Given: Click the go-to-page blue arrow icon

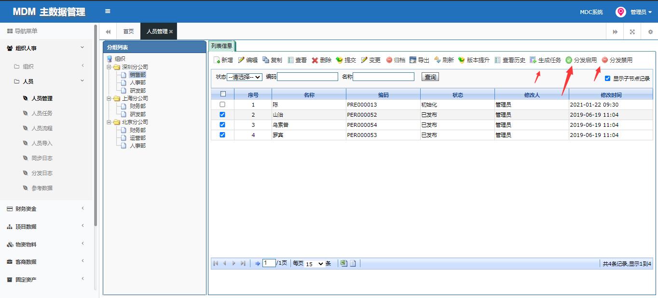Looking at the screenshot, I should [258, 263].
